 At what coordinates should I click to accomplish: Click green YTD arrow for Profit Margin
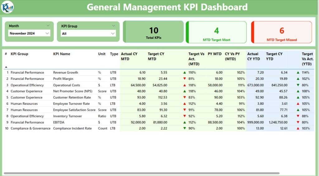(x=298, y=78)
